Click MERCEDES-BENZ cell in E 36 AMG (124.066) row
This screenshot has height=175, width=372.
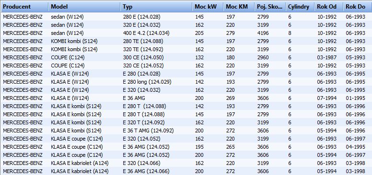[23, 171]
